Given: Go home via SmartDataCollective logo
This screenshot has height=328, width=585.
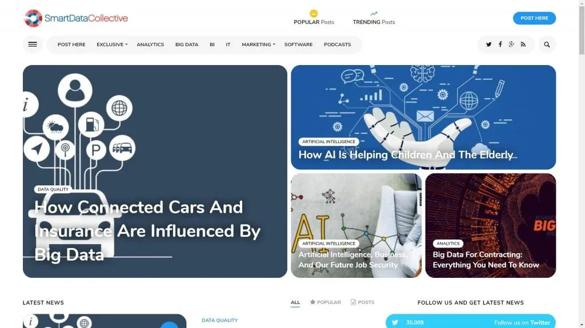Looking at the screenshot, I should click(76, 18).
